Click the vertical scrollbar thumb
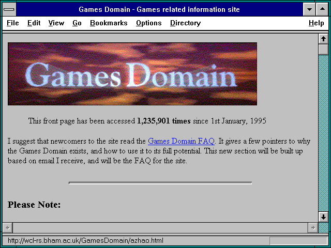 pyautogui.click(x=323, y=50)
